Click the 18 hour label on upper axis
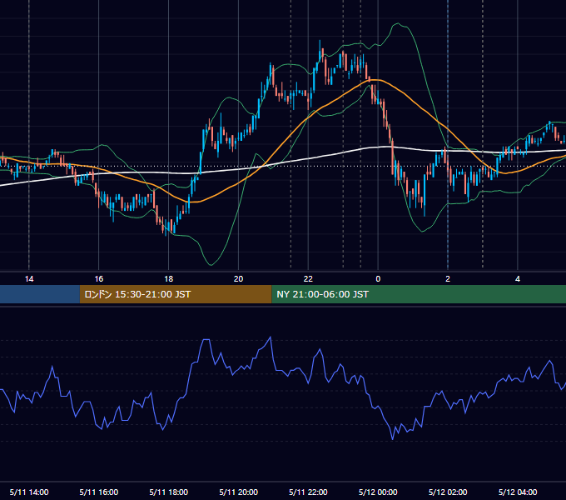 coord(169,279)
